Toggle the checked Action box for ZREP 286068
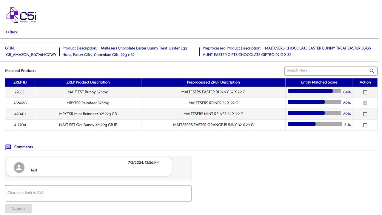 pos(365,103)
